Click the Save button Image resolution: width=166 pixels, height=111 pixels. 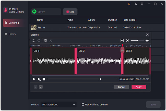point(153,104)
